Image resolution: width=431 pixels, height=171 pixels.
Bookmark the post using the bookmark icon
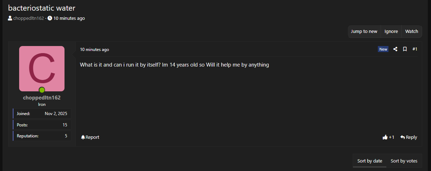[405, 49]
